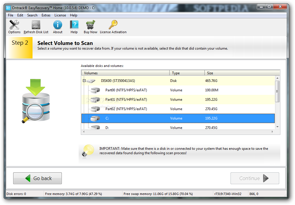295x205 pixels.
Task: Open the Extras menu
Action: (46, 15)
